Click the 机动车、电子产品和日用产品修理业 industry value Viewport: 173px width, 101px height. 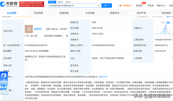click(108, 58)
